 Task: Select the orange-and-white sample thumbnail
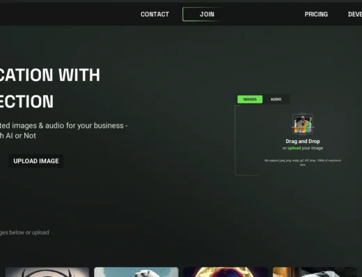click(x=315, y=272)
